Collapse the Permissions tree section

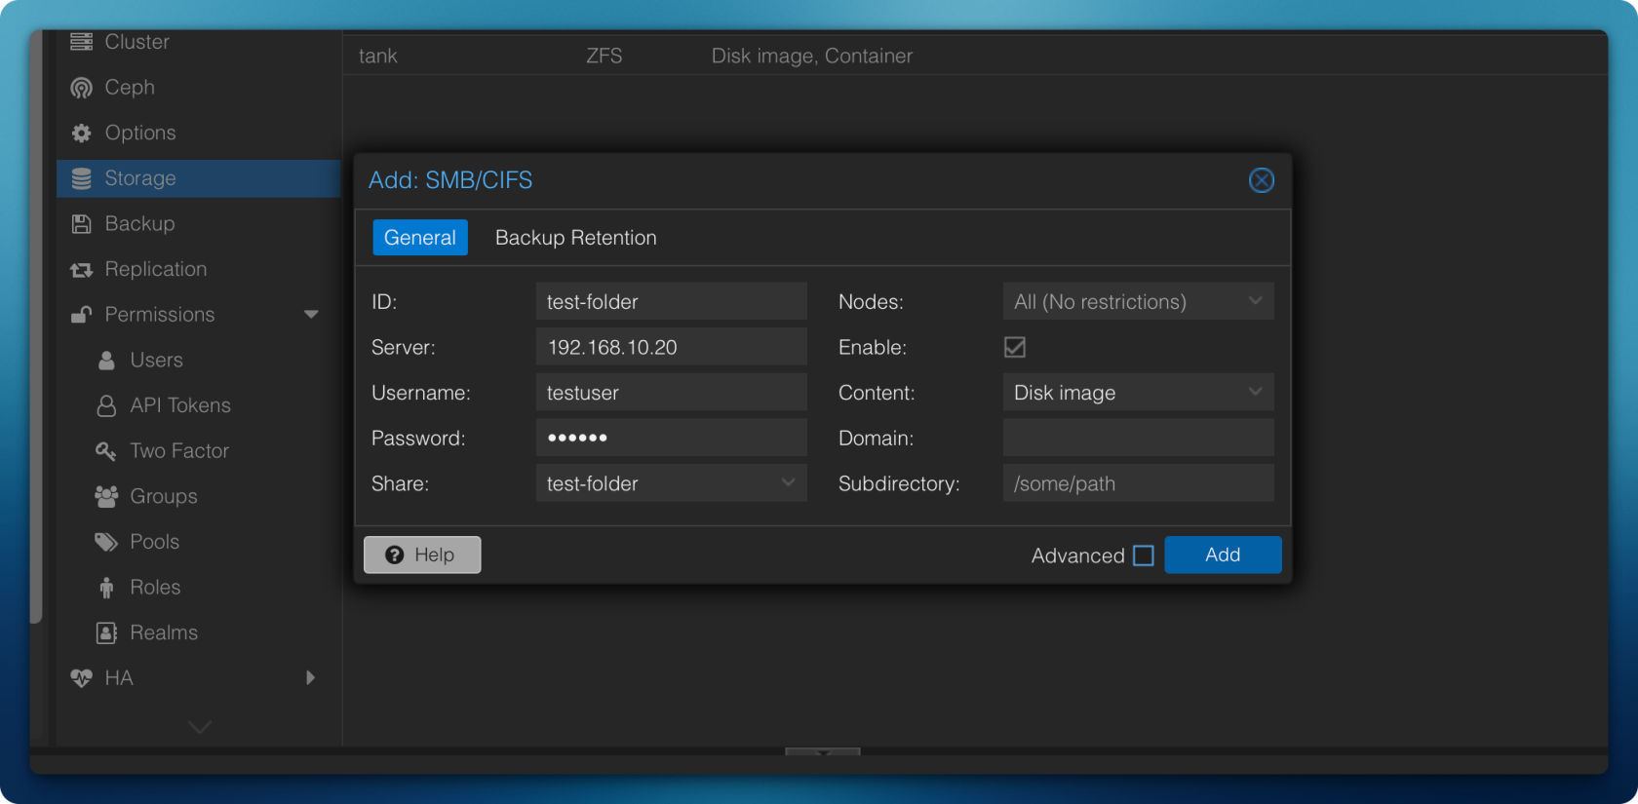pyautogui.click(x=311, y=315)
